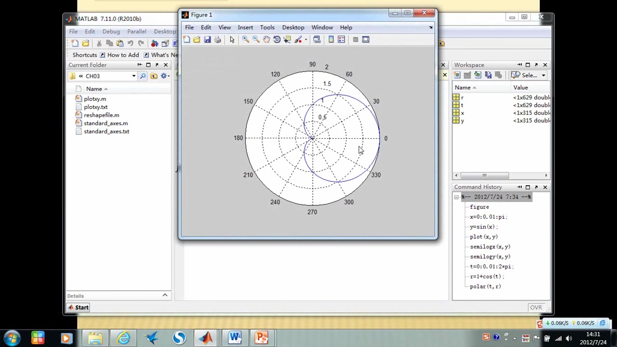The width and height of the screenshot is (617, 347).
Task: Toggle the Brush data tool
Action: 298,40
